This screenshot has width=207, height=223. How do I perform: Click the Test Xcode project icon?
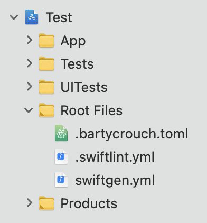pos(32,17)
